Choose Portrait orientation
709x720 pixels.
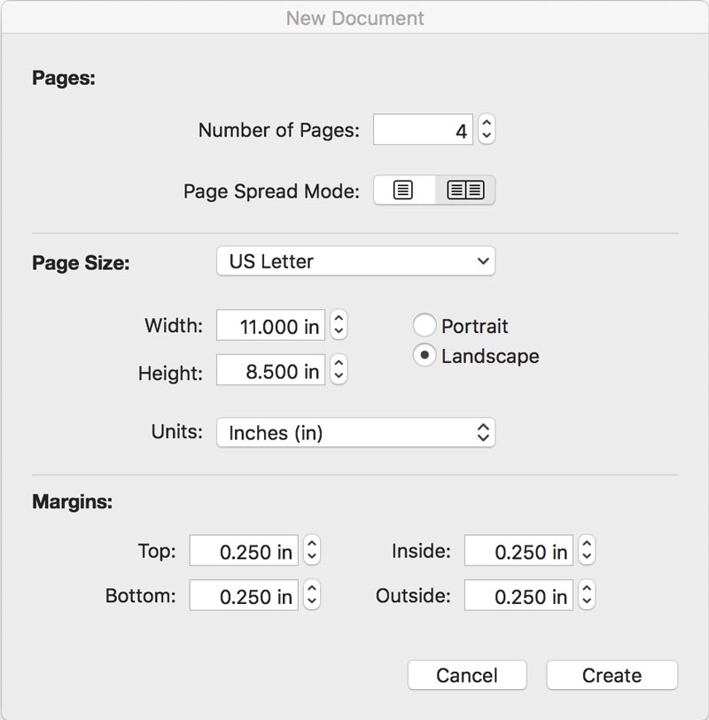click(x=425, y=326)
